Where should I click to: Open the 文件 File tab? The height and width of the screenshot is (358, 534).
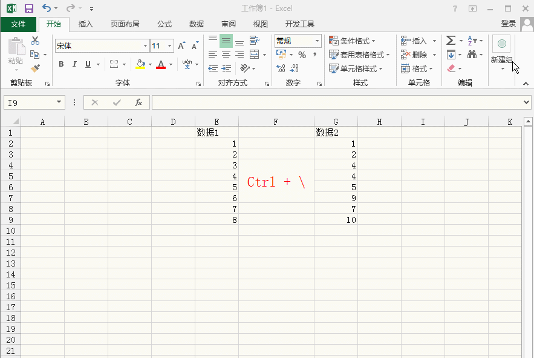(18, 24)
